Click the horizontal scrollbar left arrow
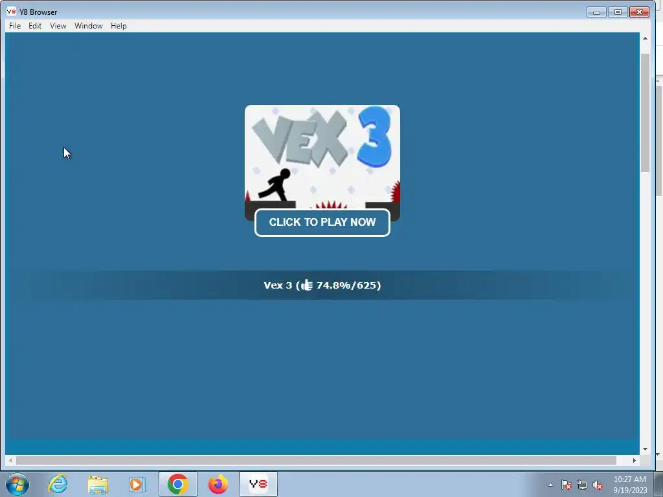Viewport: 663px width, 497px height. (10, 460)
